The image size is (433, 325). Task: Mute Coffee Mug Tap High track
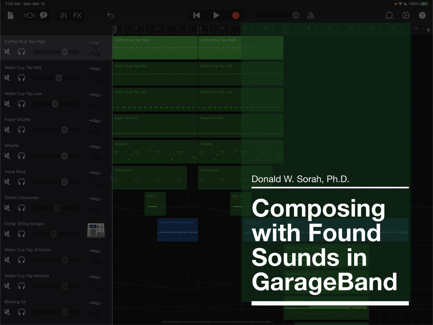(7, 52)
